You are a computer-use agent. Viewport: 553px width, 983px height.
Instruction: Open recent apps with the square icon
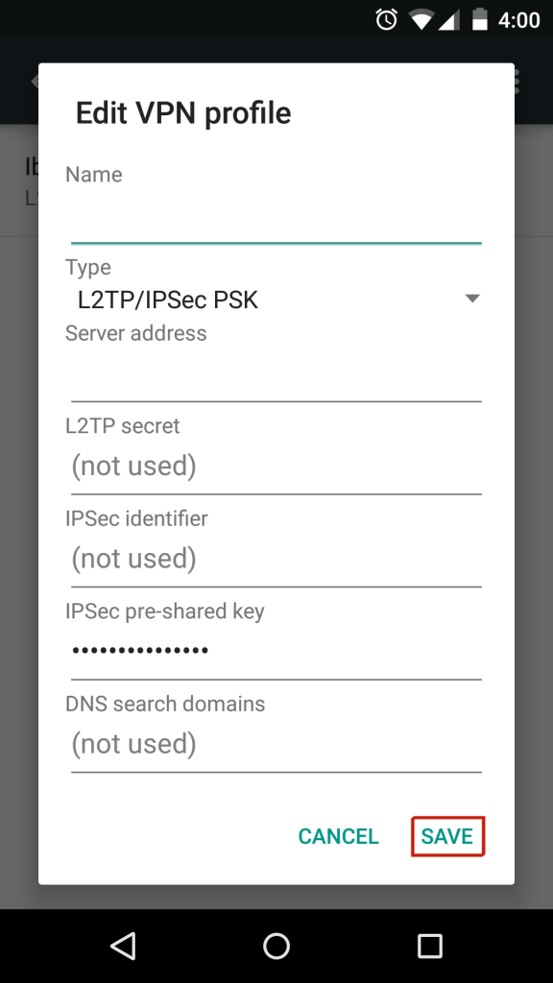(x=429, y=946)
